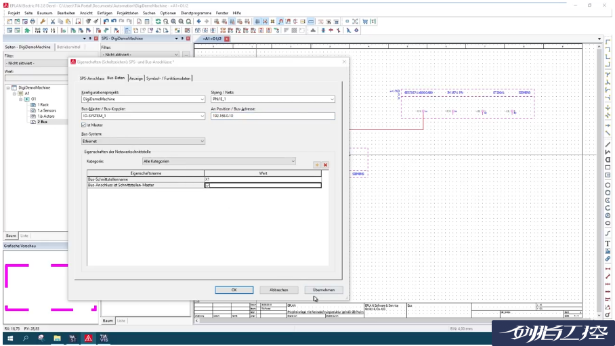Uncheck the Ist Master checkbox
Viewport: 615px width, 346px height.
coord(83,125)
